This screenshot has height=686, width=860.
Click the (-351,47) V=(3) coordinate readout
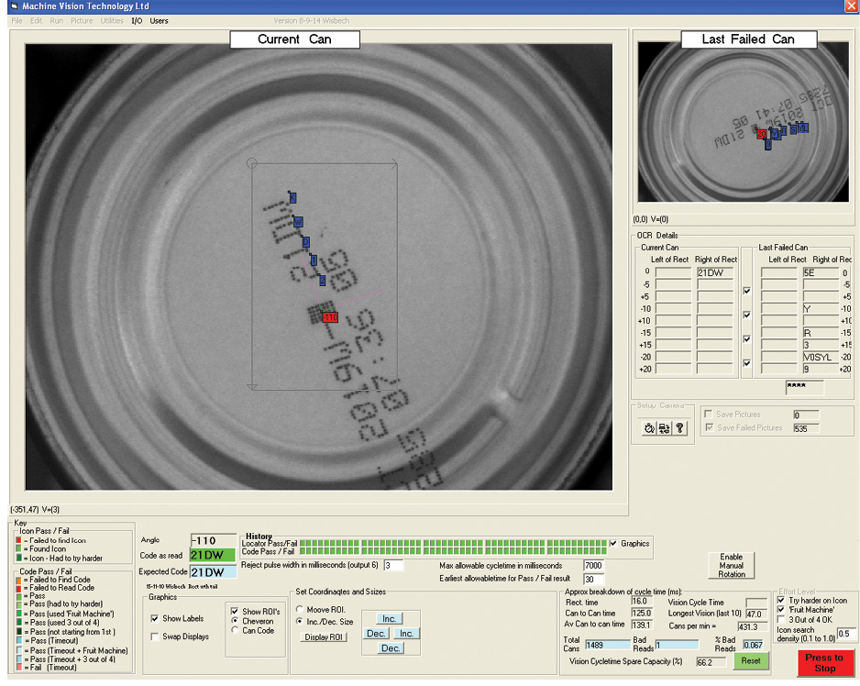pyautogui.click(x=35, y=510)
